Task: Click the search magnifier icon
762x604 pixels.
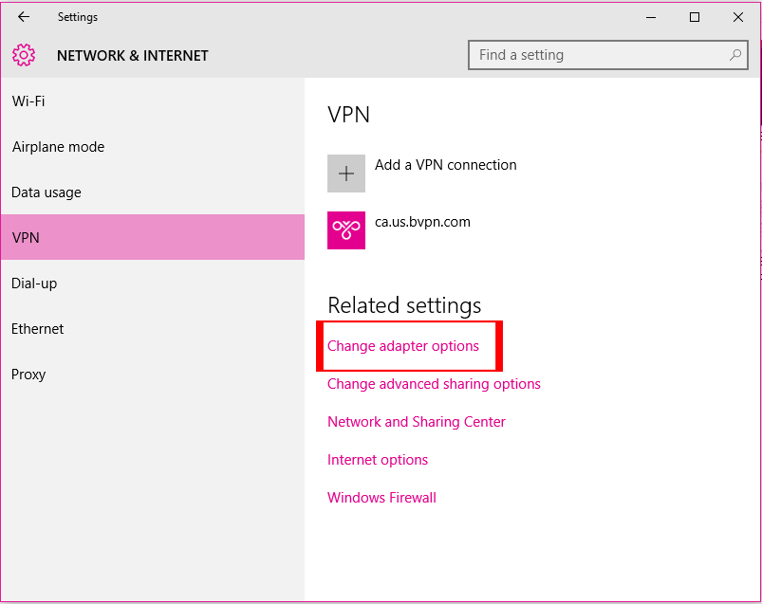Action: (x=735, y=55)
